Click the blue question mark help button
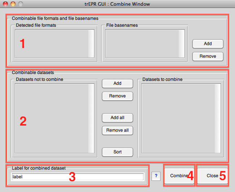Screen dimensions: 235x192 click(x=155, y=176)
